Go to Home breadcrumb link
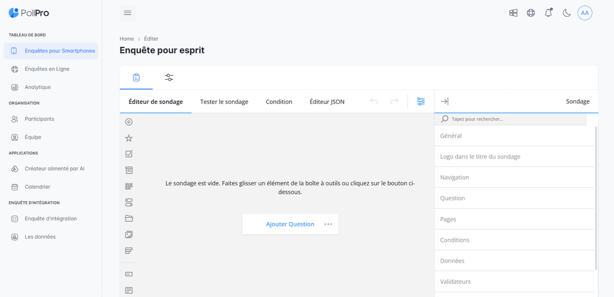 click(x=127, y=39)
